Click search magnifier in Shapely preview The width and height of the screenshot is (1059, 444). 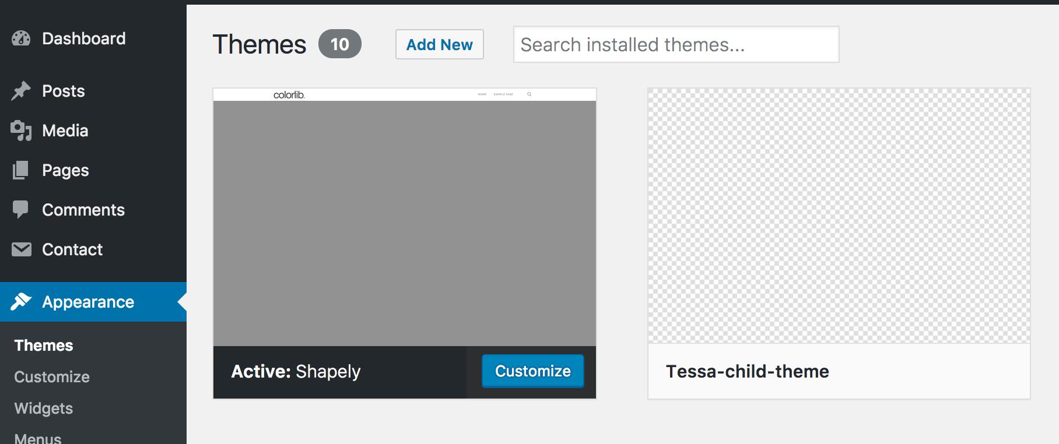(529, 94)
